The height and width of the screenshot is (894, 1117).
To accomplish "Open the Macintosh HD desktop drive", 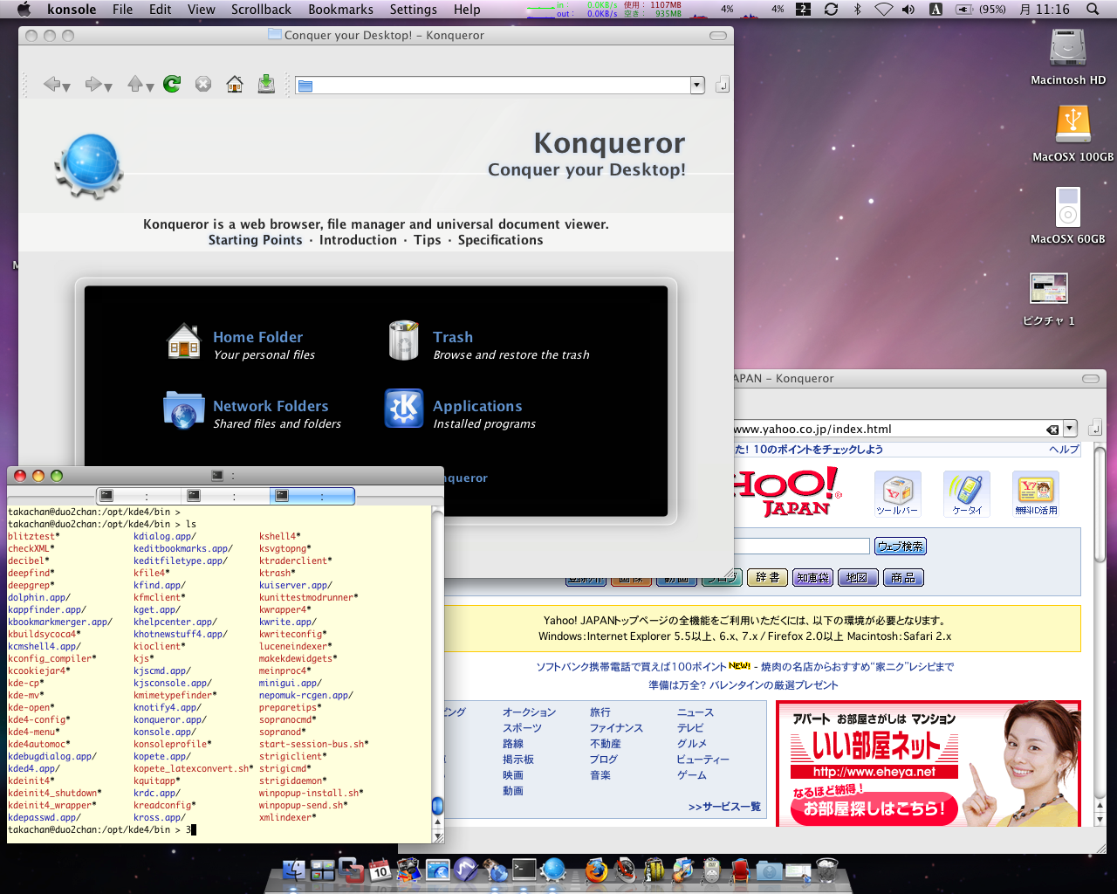I will [1068, 49].
